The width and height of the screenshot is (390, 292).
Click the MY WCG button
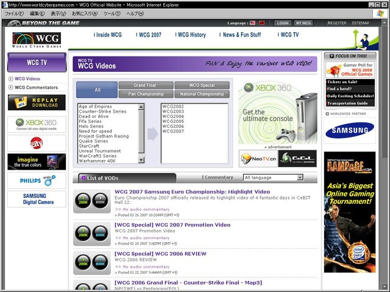click(303, 23)
